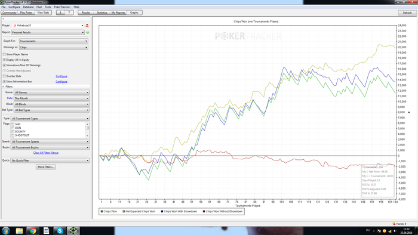Click the PokerTracker taskbar icon
The image size is (418, 235).
click(73, 231)
